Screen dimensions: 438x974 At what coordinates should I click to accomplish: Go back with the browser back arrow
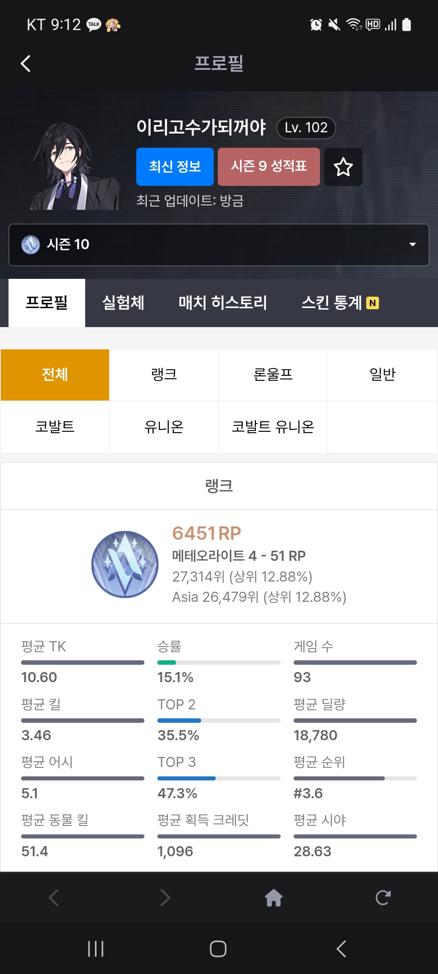pos(54,898)
